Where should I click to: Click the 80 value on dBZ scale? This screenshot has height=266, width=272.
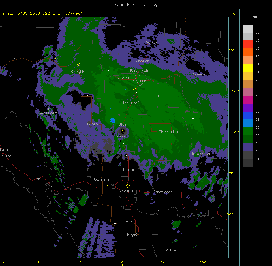(257, 25)
